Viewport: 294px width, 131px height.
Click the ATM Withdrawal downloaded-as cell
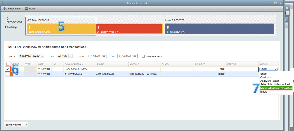click(79, 74)
